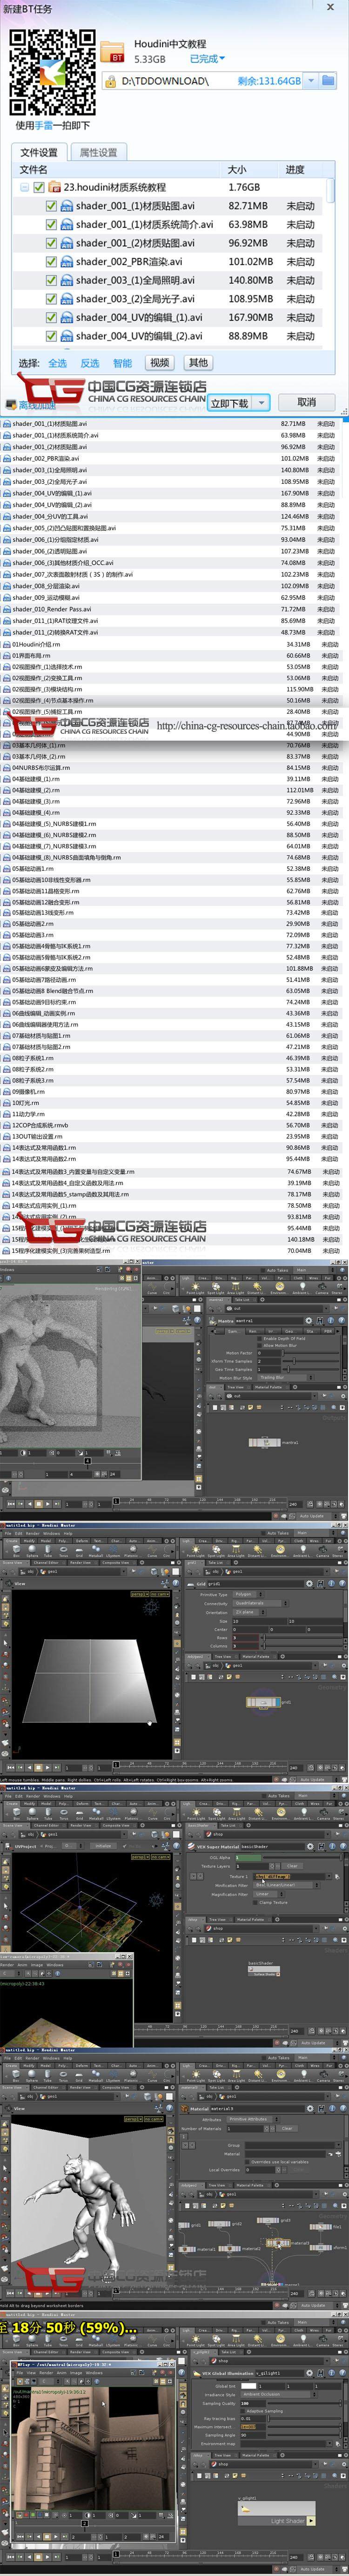
Task: Toggle checkbox for 23.houdini材质系统教程 folder
Action: coord(39,187)
